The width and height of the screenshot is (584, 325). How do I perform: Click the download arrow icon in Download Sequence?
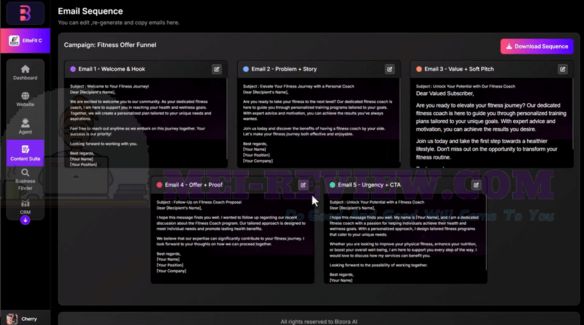coord(509,47)
